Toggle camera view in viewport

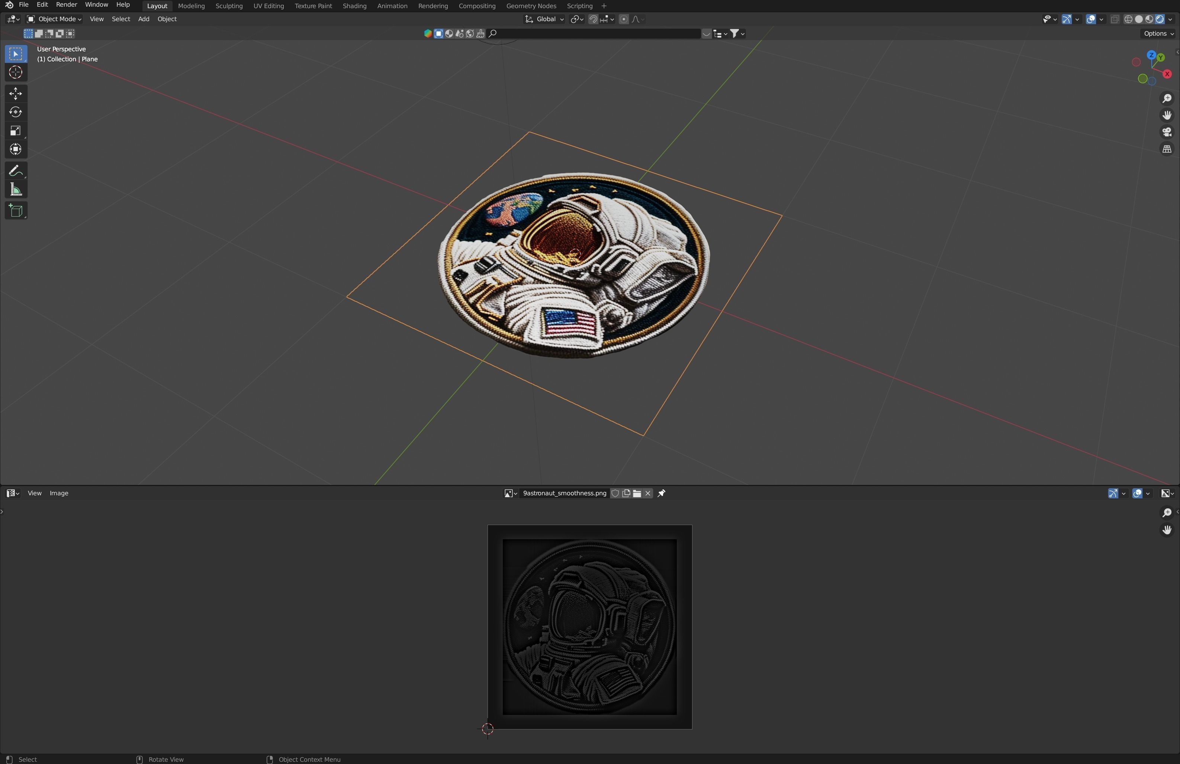point(1167,132)
